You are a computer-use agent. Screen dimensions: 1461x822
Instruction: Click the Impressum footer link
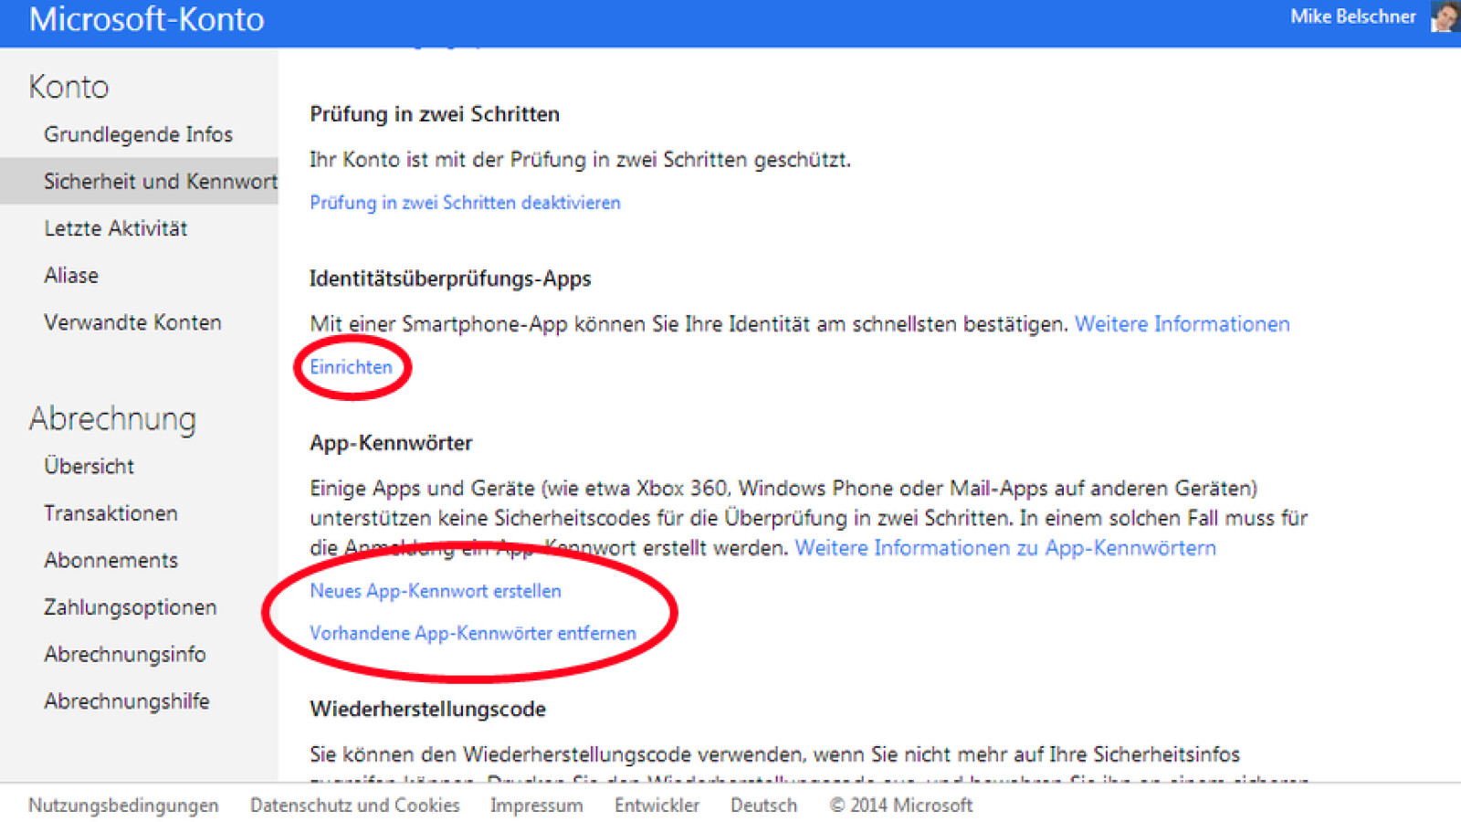click(x=536, y=806)
